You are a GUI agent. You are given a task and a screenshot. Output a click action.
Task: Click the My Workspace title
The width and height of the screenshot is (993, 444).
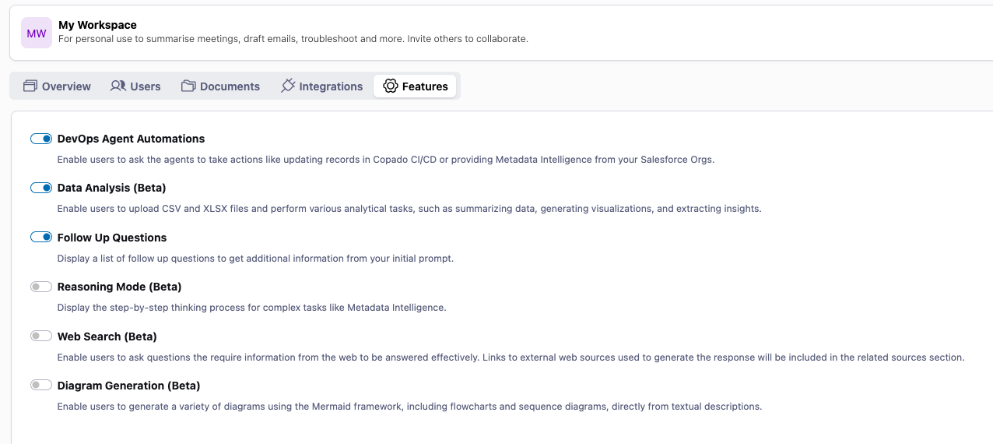[97, 25]
